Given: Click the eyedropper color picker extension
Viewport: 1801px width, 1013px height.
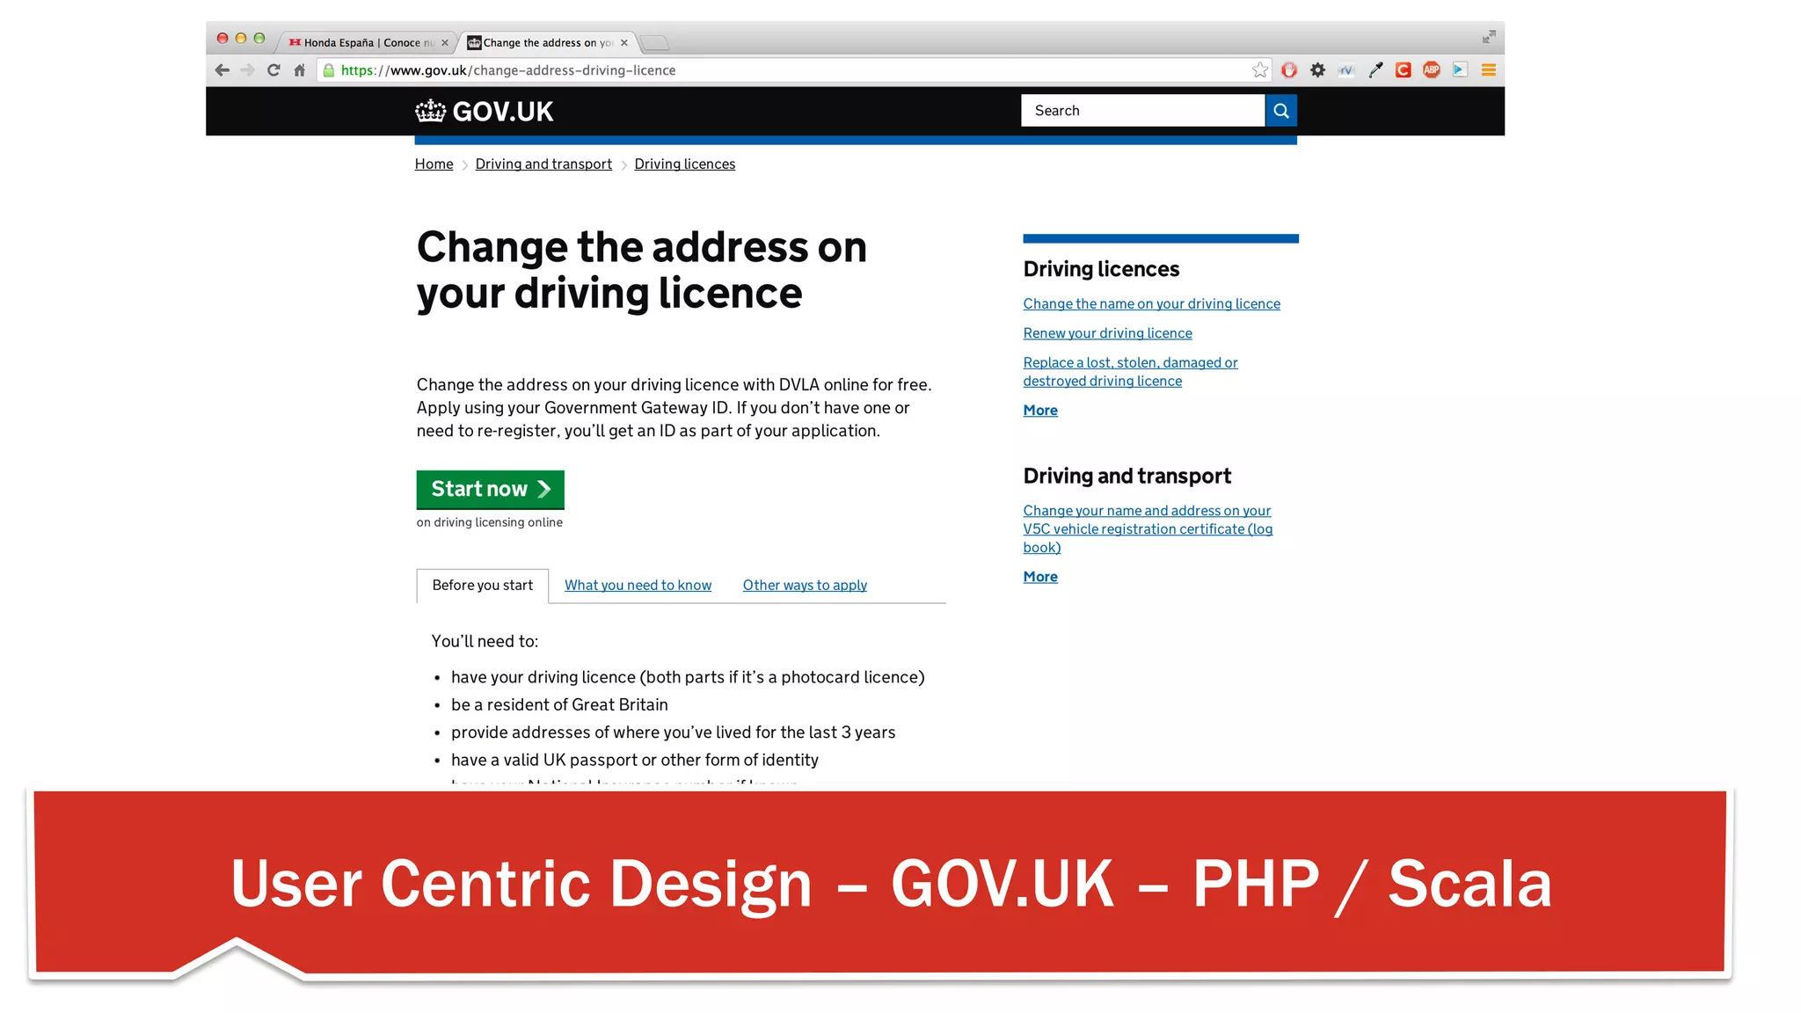Looking at the screenshot, I should (x=1375, y=70).
